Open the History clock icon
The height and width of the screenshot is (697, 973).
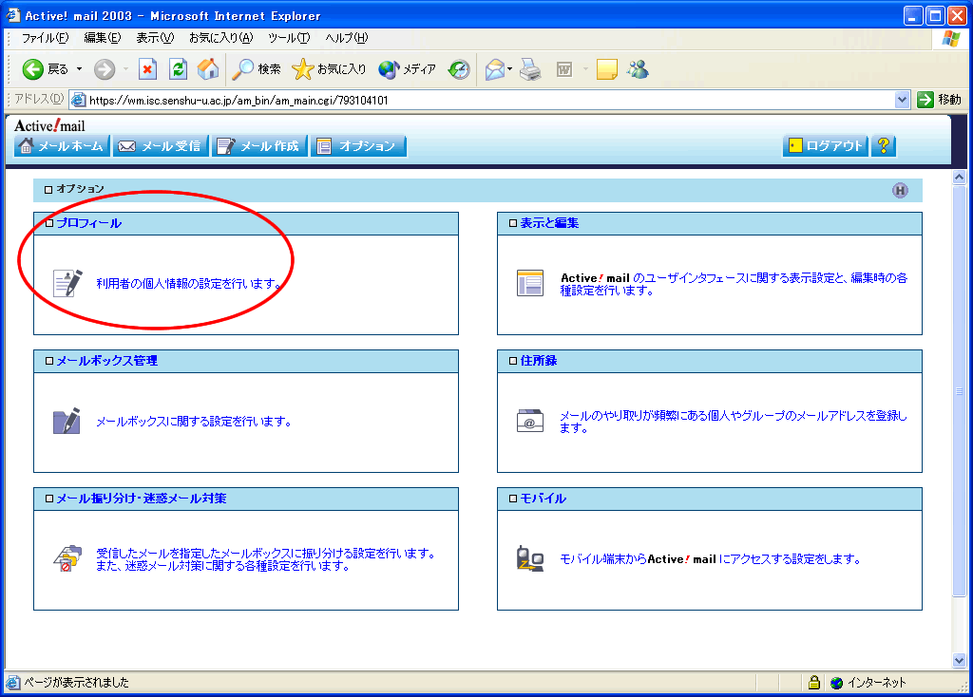click(x=459, y=69)
